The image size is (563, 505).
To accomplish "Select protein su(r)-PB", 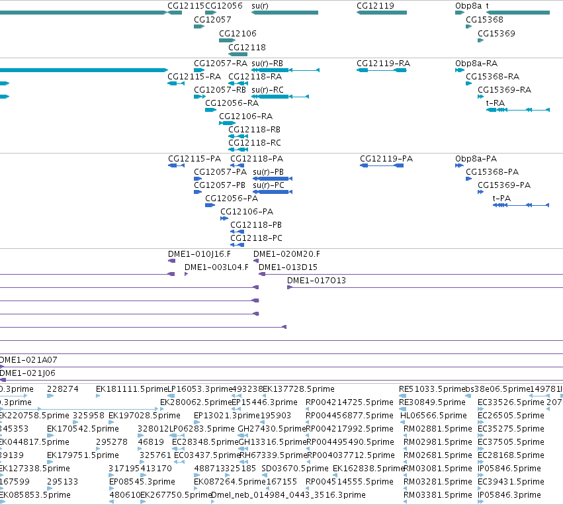I will tap(269, 172).
